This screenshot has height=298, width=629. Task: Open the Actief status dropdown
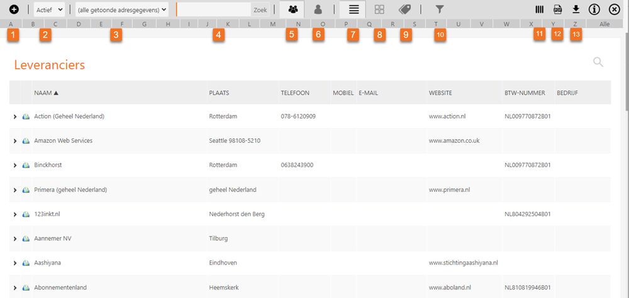pos(49,9)
